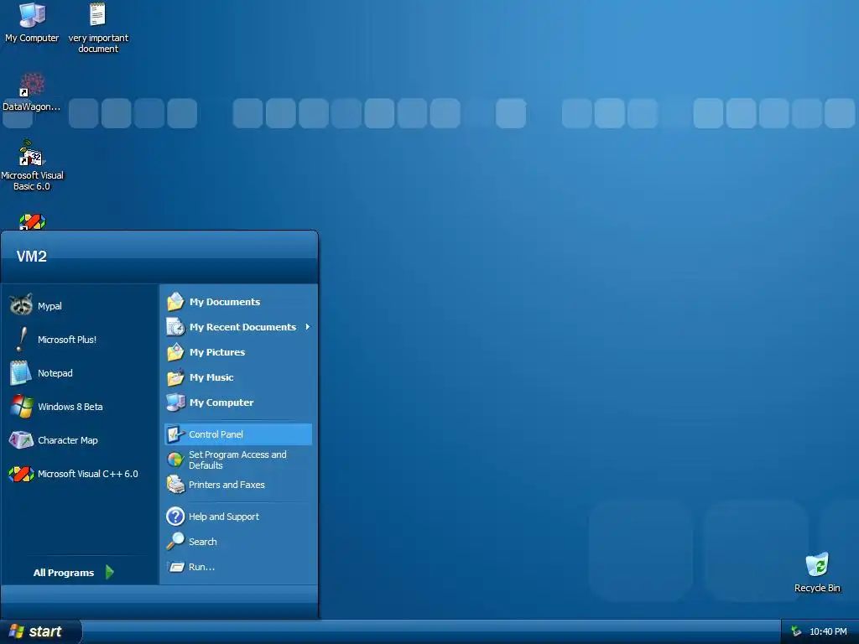Click the 10:40 PM taskbar clock
The image size is (859, 644).
[x=828, y=631]
